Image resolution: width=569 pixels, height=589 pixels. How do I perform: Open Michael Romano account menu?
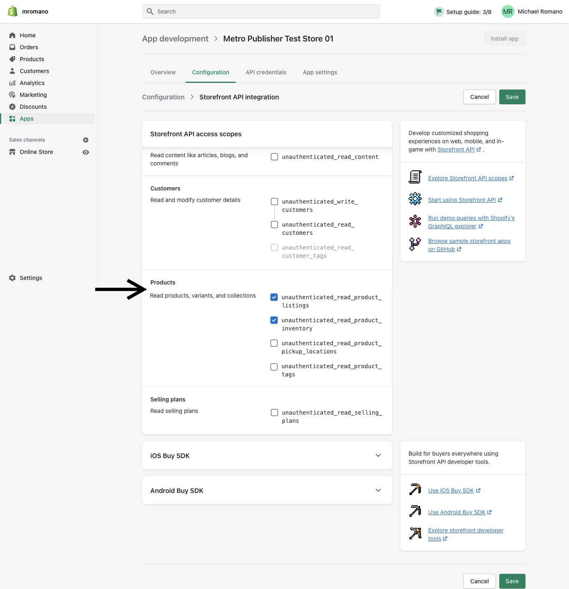click(x=532, y=11)
